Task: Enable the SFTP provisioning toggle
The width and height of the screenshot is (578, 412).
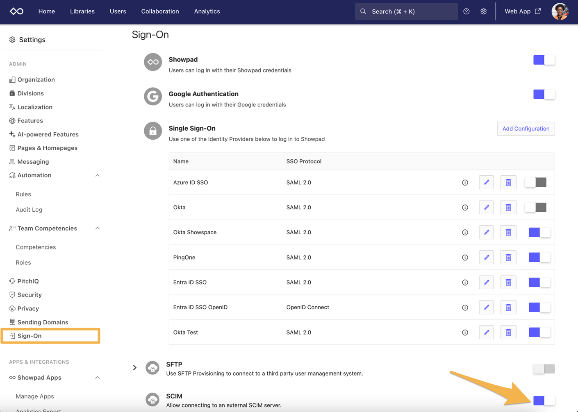Action: pos(544,369)
